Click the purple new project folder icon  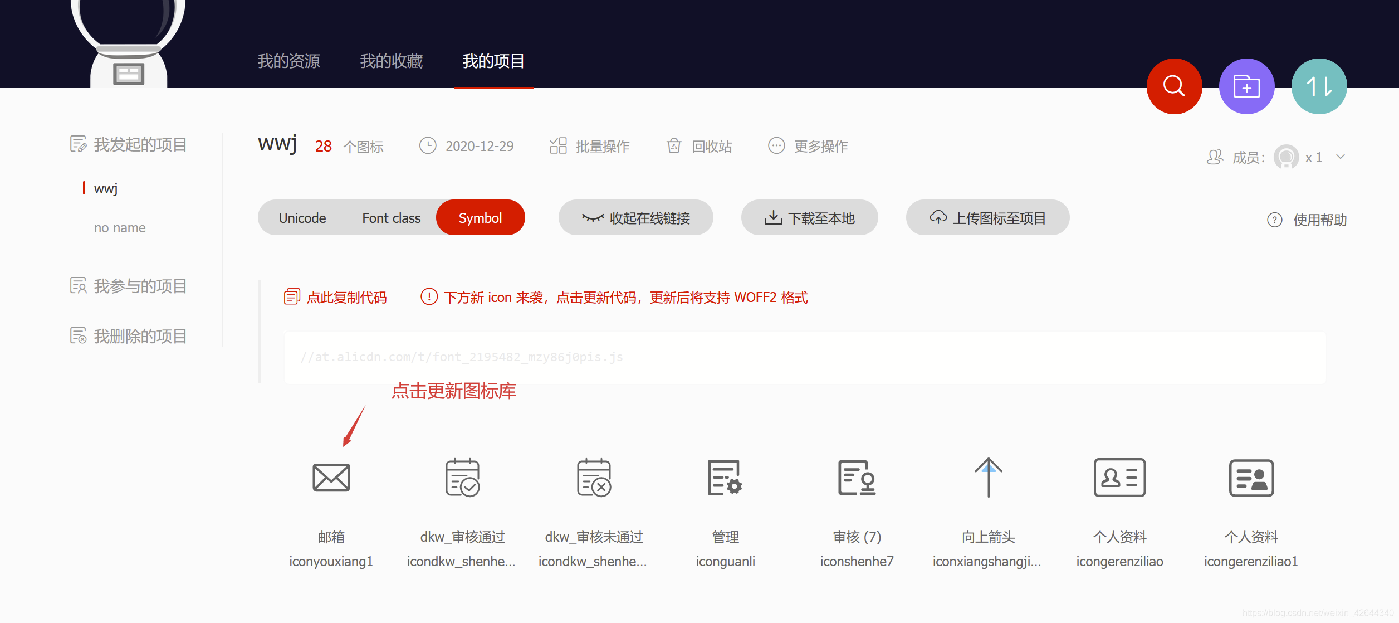[1246, 86]
